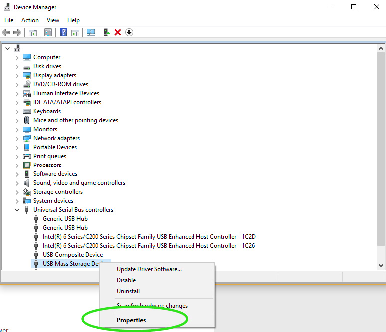
Task: Open the Action menu
Action: tap(30, 20)
